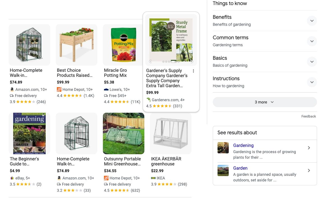Click the previous-image arrow on Gardener's Supply card
Image resolution: width=326 pixels, height=203 pixels.
click(x=150, y=61)
